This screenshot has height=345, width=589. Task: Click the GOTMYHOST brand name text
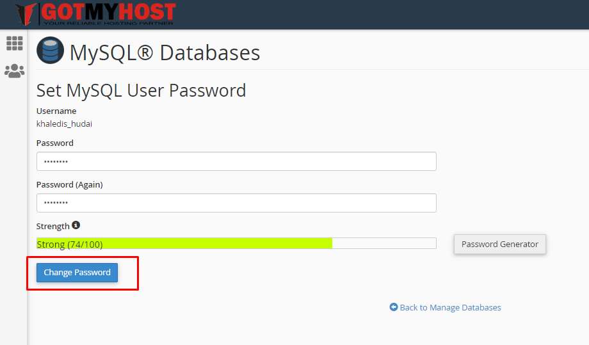pyautogui.click(x=108, y=12)
